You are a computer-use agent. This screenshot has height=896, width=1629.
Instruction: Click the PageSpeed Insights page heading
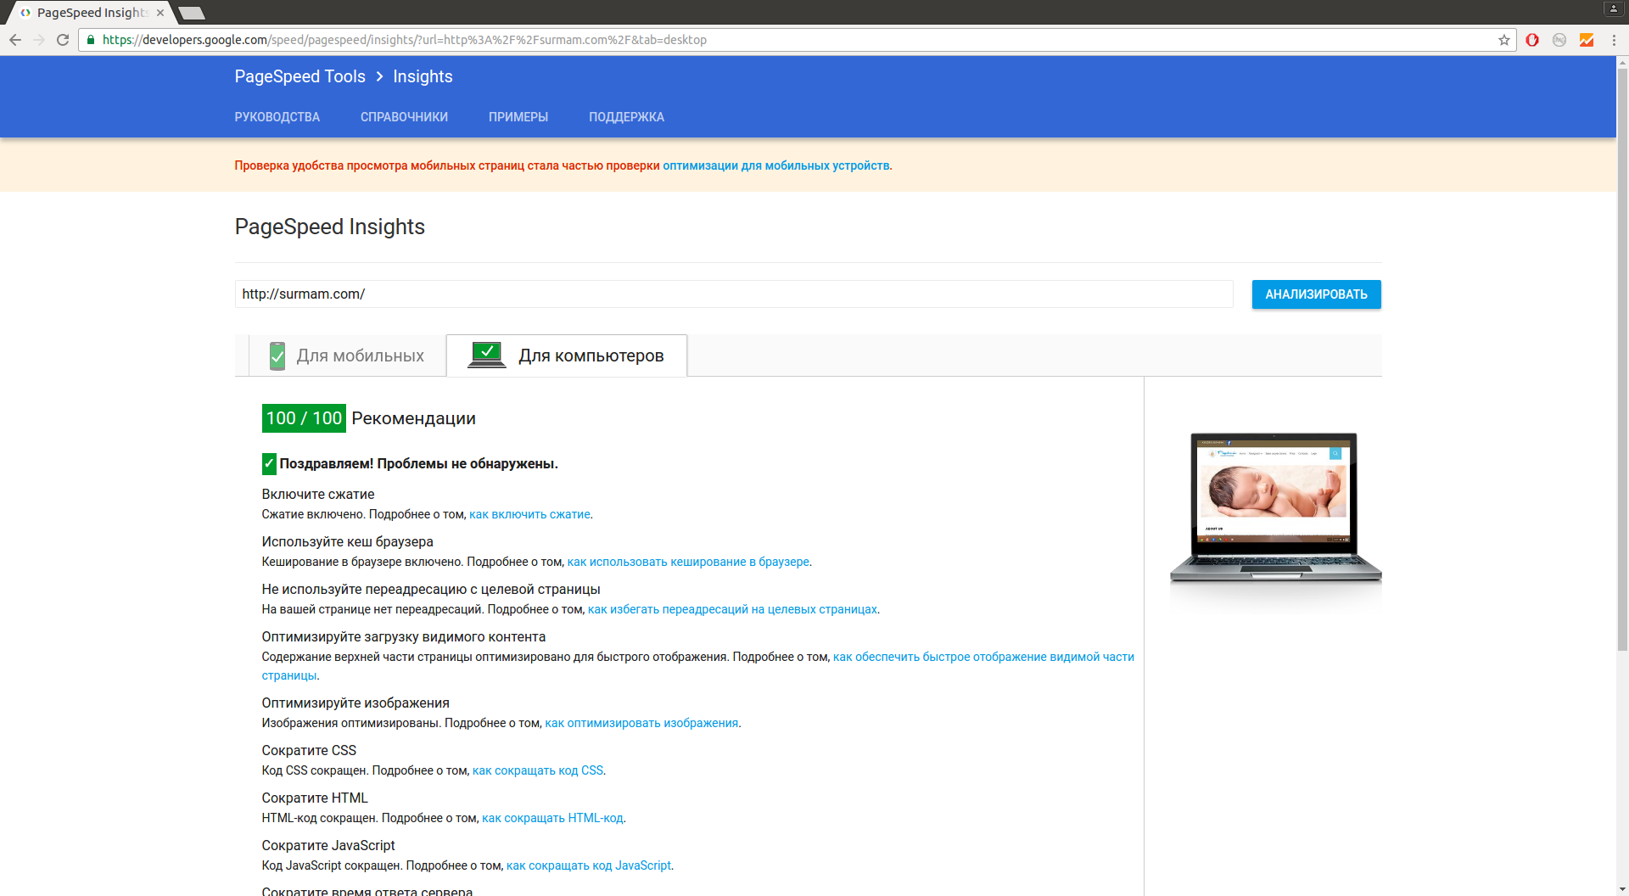pyautogui.click(x=330, y=227)
